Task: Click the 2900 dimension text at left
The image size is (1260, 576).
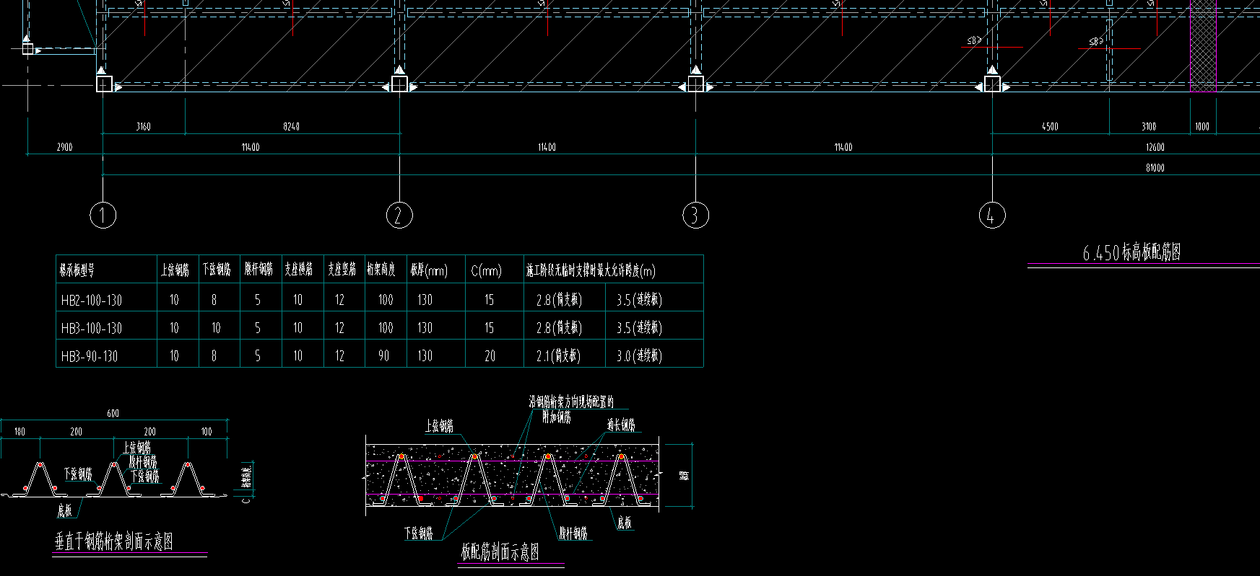Action: [65, 147]
